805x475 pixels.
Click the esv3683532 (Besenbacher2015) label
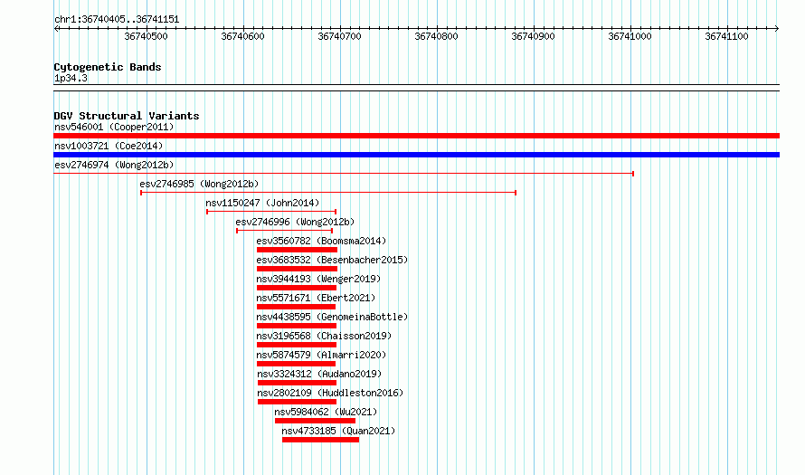(332, 260)
